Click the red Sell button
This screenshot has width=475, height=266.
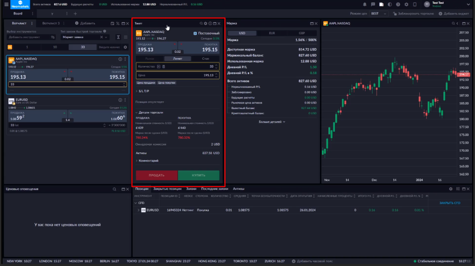point(157,175)
